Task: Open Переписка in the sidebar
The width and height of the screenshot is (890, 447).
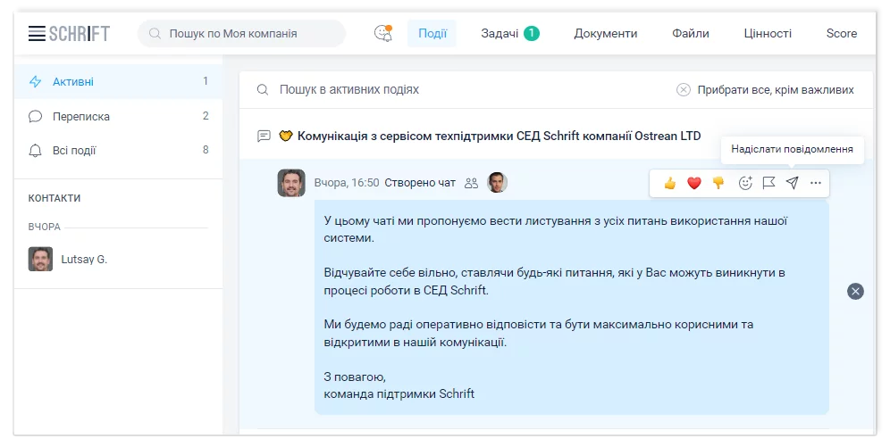Action: (118, 116)
